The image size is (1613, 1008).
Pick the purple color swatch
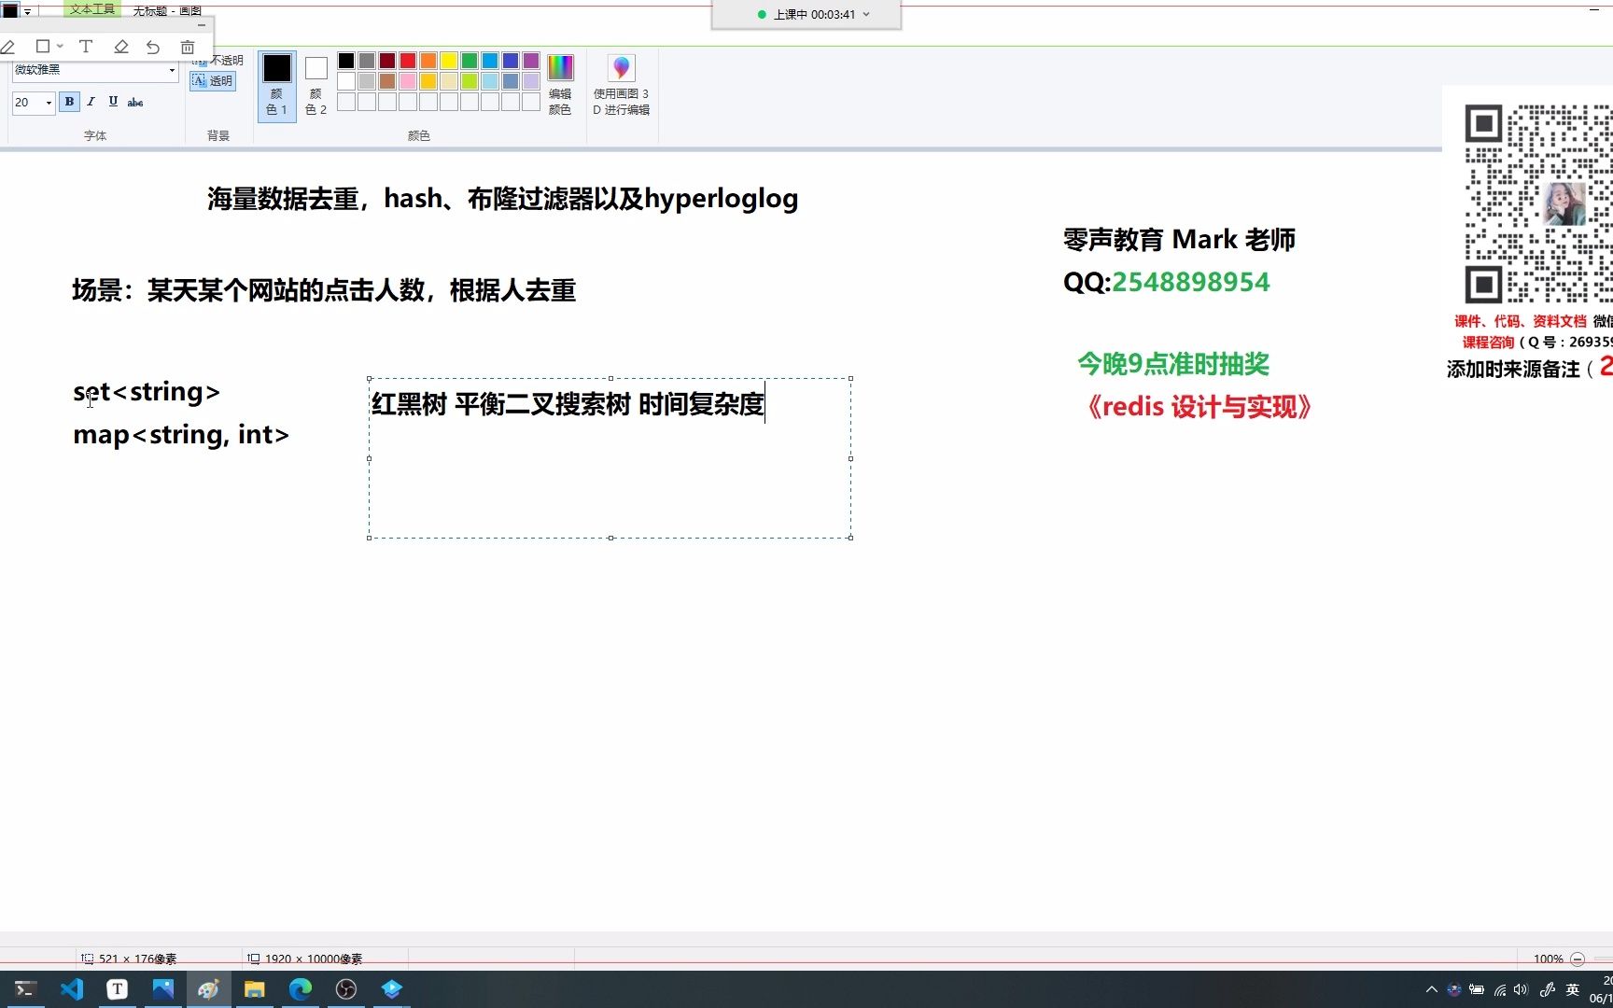click(531, 61)
